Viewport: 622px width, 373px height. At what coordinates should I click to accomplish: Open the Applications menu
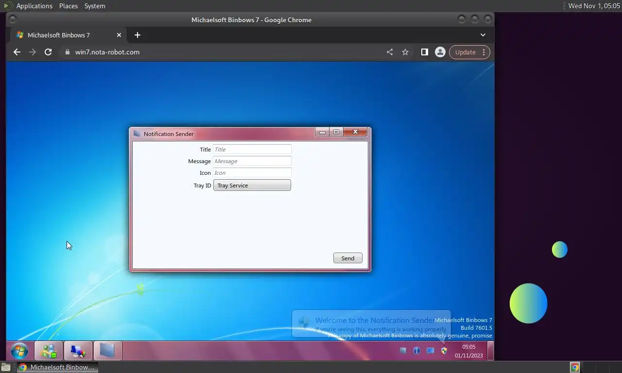coord(35,6)
